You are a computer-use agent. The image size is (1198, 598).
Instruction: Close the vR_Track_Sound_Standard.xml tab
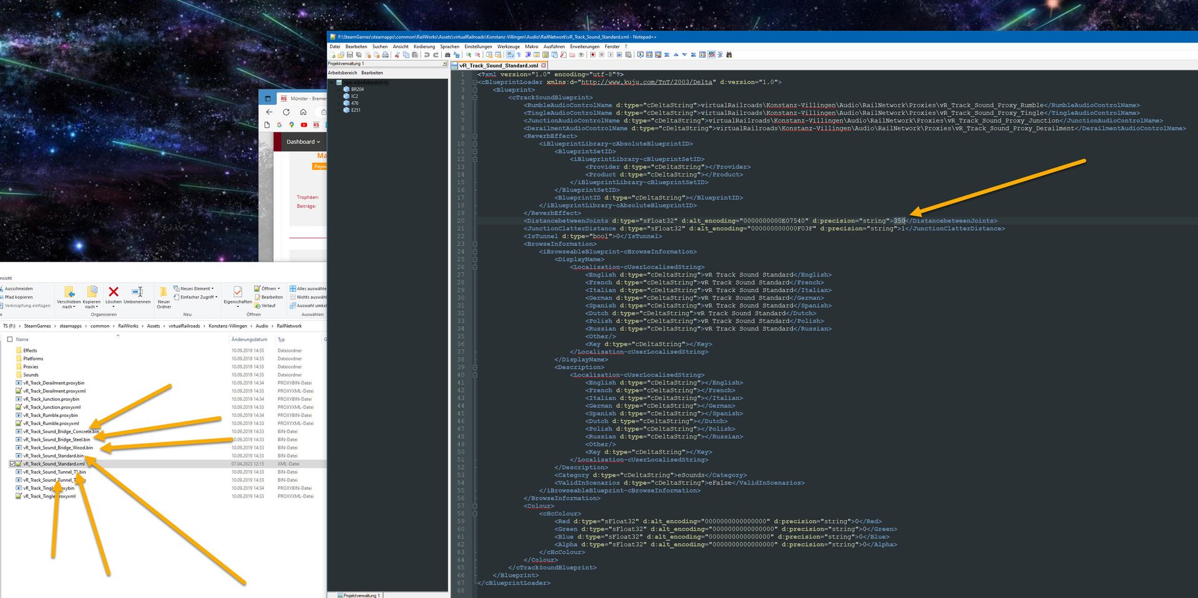[543, 66]
